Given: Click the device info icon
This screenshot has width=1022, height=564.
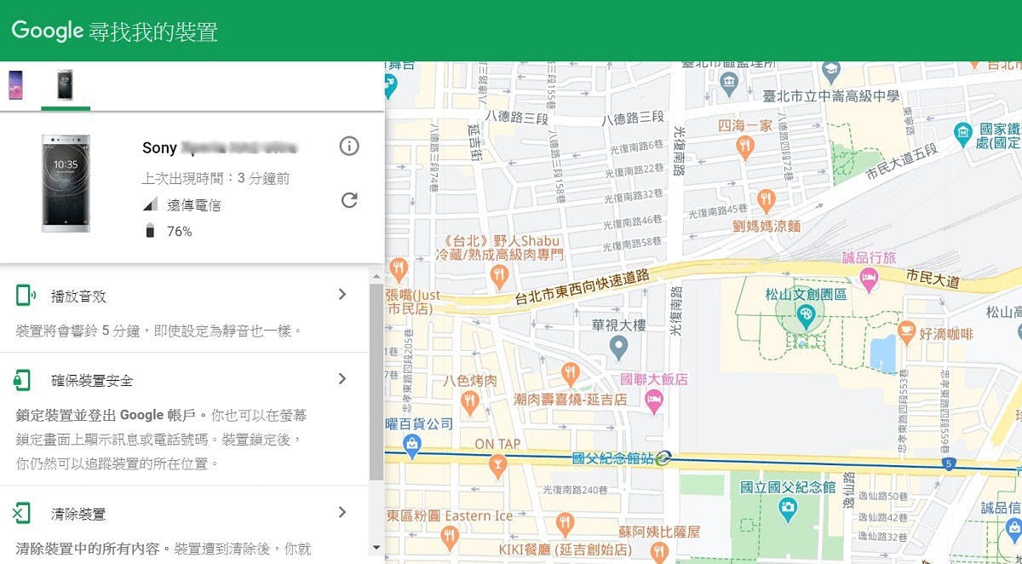Looking at the screenshot, I should (x=349, y=147).
